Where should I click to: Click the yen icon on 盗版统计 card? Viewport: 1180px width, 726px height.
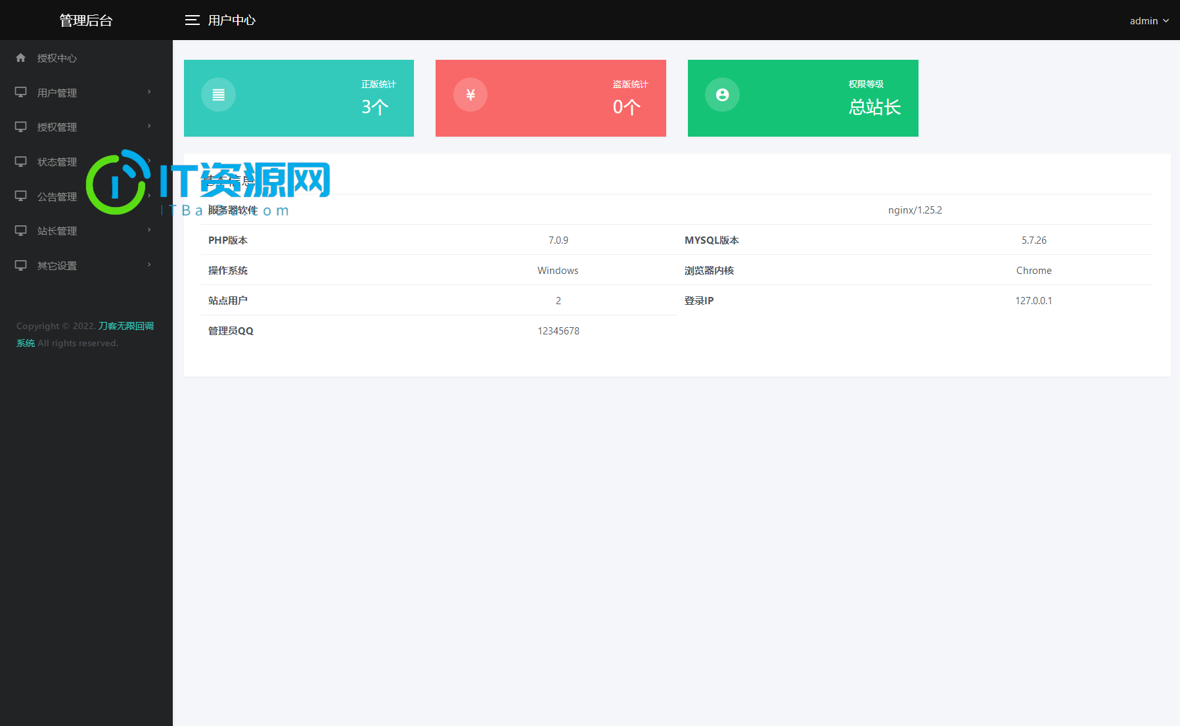470,95
